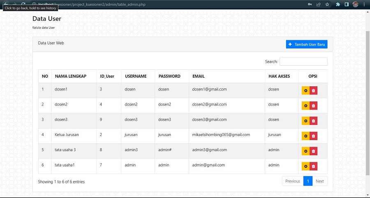Click gear icon for tata usaha 3
The width and height of the screenshot is (370, 198).
(305, 151)
